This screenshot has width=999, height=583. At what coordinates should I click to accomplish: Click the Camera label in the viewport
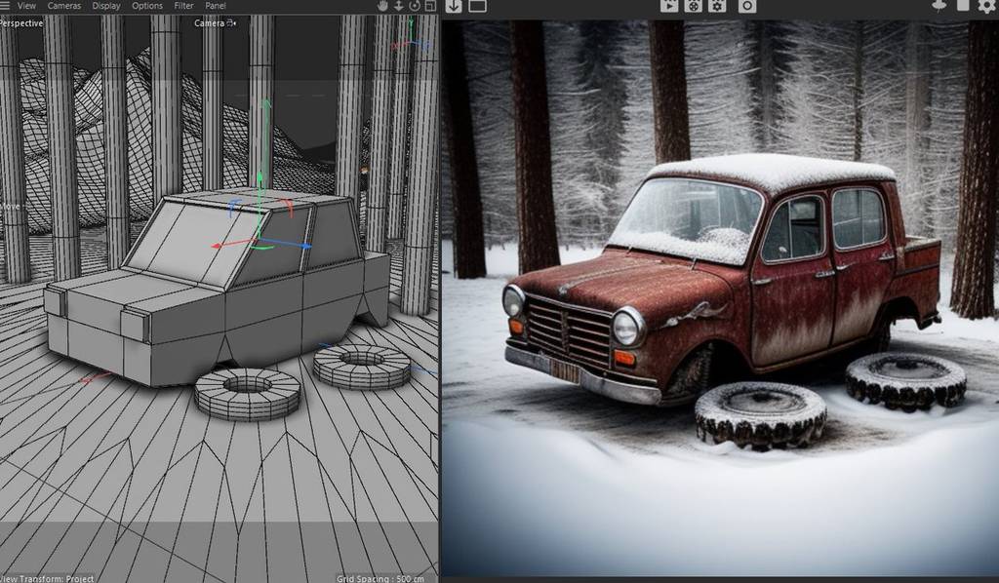point(210,22)
